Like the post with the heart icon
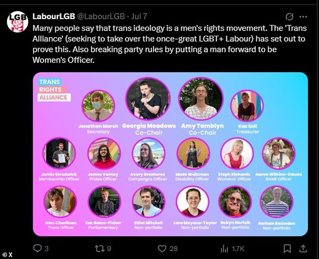Image resolution: width=319 pixels, height=259 pixels. tap(162, 248)
